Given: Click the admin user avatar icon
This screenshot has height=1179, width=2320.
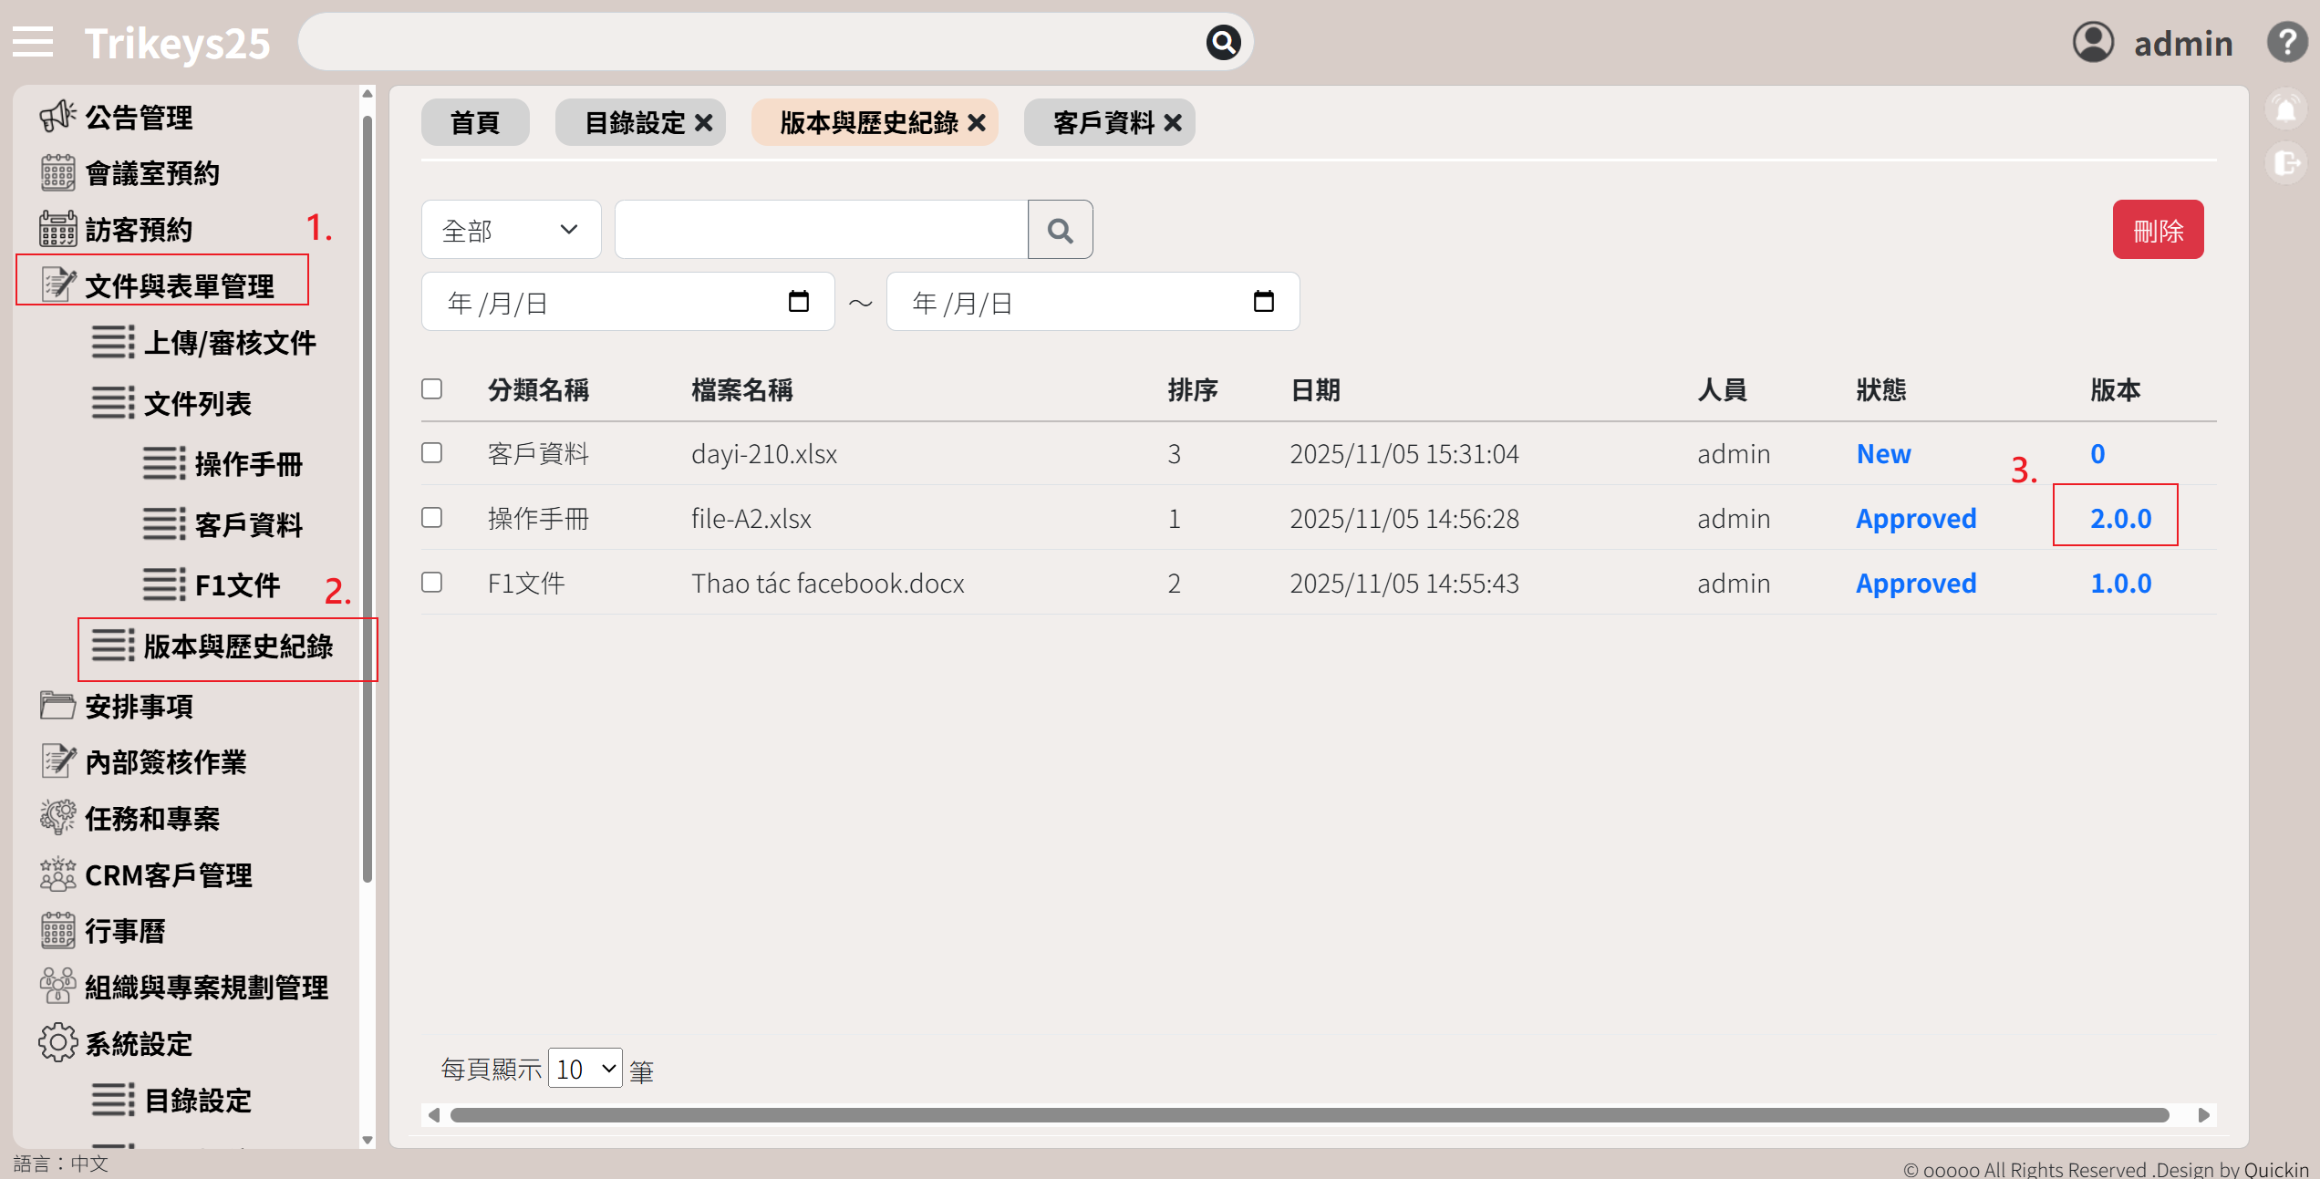Looking at the screenshot, I should point(2093,42).
